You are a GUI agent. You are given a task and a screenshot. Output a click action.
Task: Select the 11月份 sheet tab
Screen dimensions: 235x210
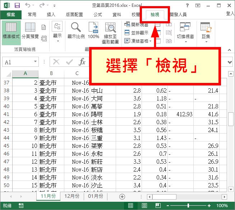pyautogui.click(x=48, y=196)
